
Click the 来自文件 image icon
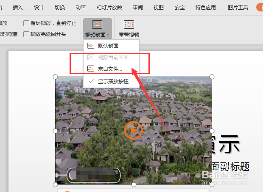pos(91,69)
